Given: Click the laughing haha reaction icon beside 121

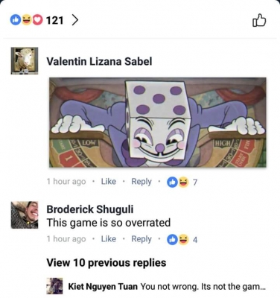Looking at the screenshot, I should (26, 20).
